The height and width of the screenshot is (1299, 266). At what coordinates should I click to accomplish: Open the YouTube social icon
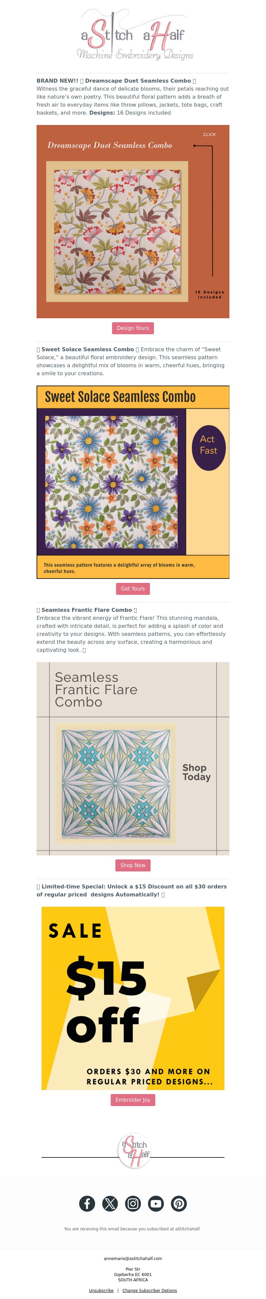[156, 1204]
